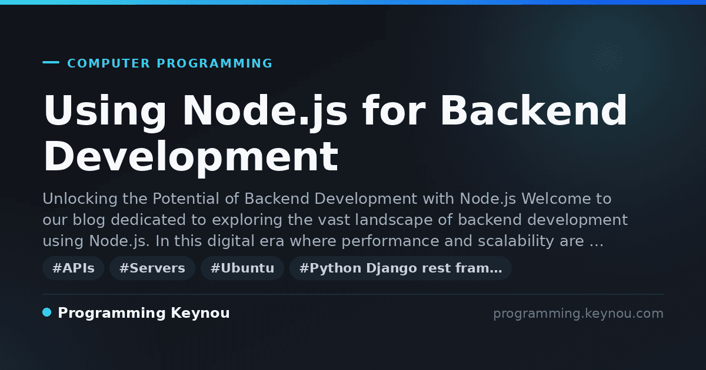Open the programming.keynou.com link

[x=578, y=314]
